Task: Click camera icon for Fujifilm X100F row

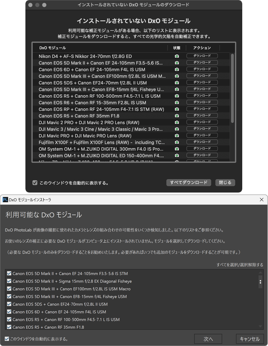Action: 176,142
